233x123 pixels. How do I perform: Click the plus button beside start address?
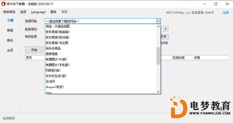coord(166,29)
